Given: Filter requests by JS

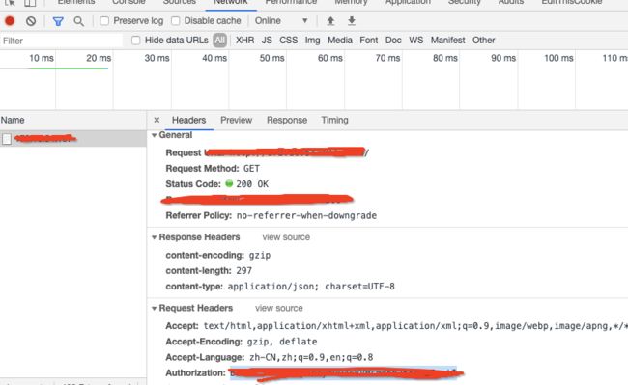Looking at the screenshot, I should pos(267,41).
